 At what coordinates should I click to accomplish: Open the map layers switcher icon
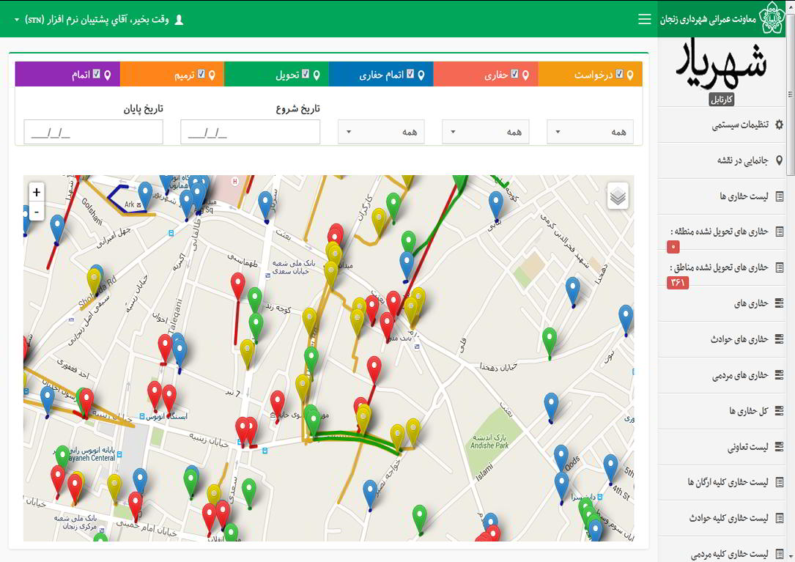coord(618,196)
